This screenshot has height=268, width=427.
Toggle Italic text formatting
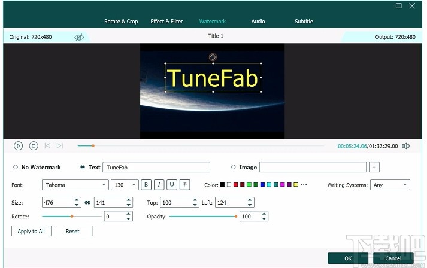click(x=159, y=185)
